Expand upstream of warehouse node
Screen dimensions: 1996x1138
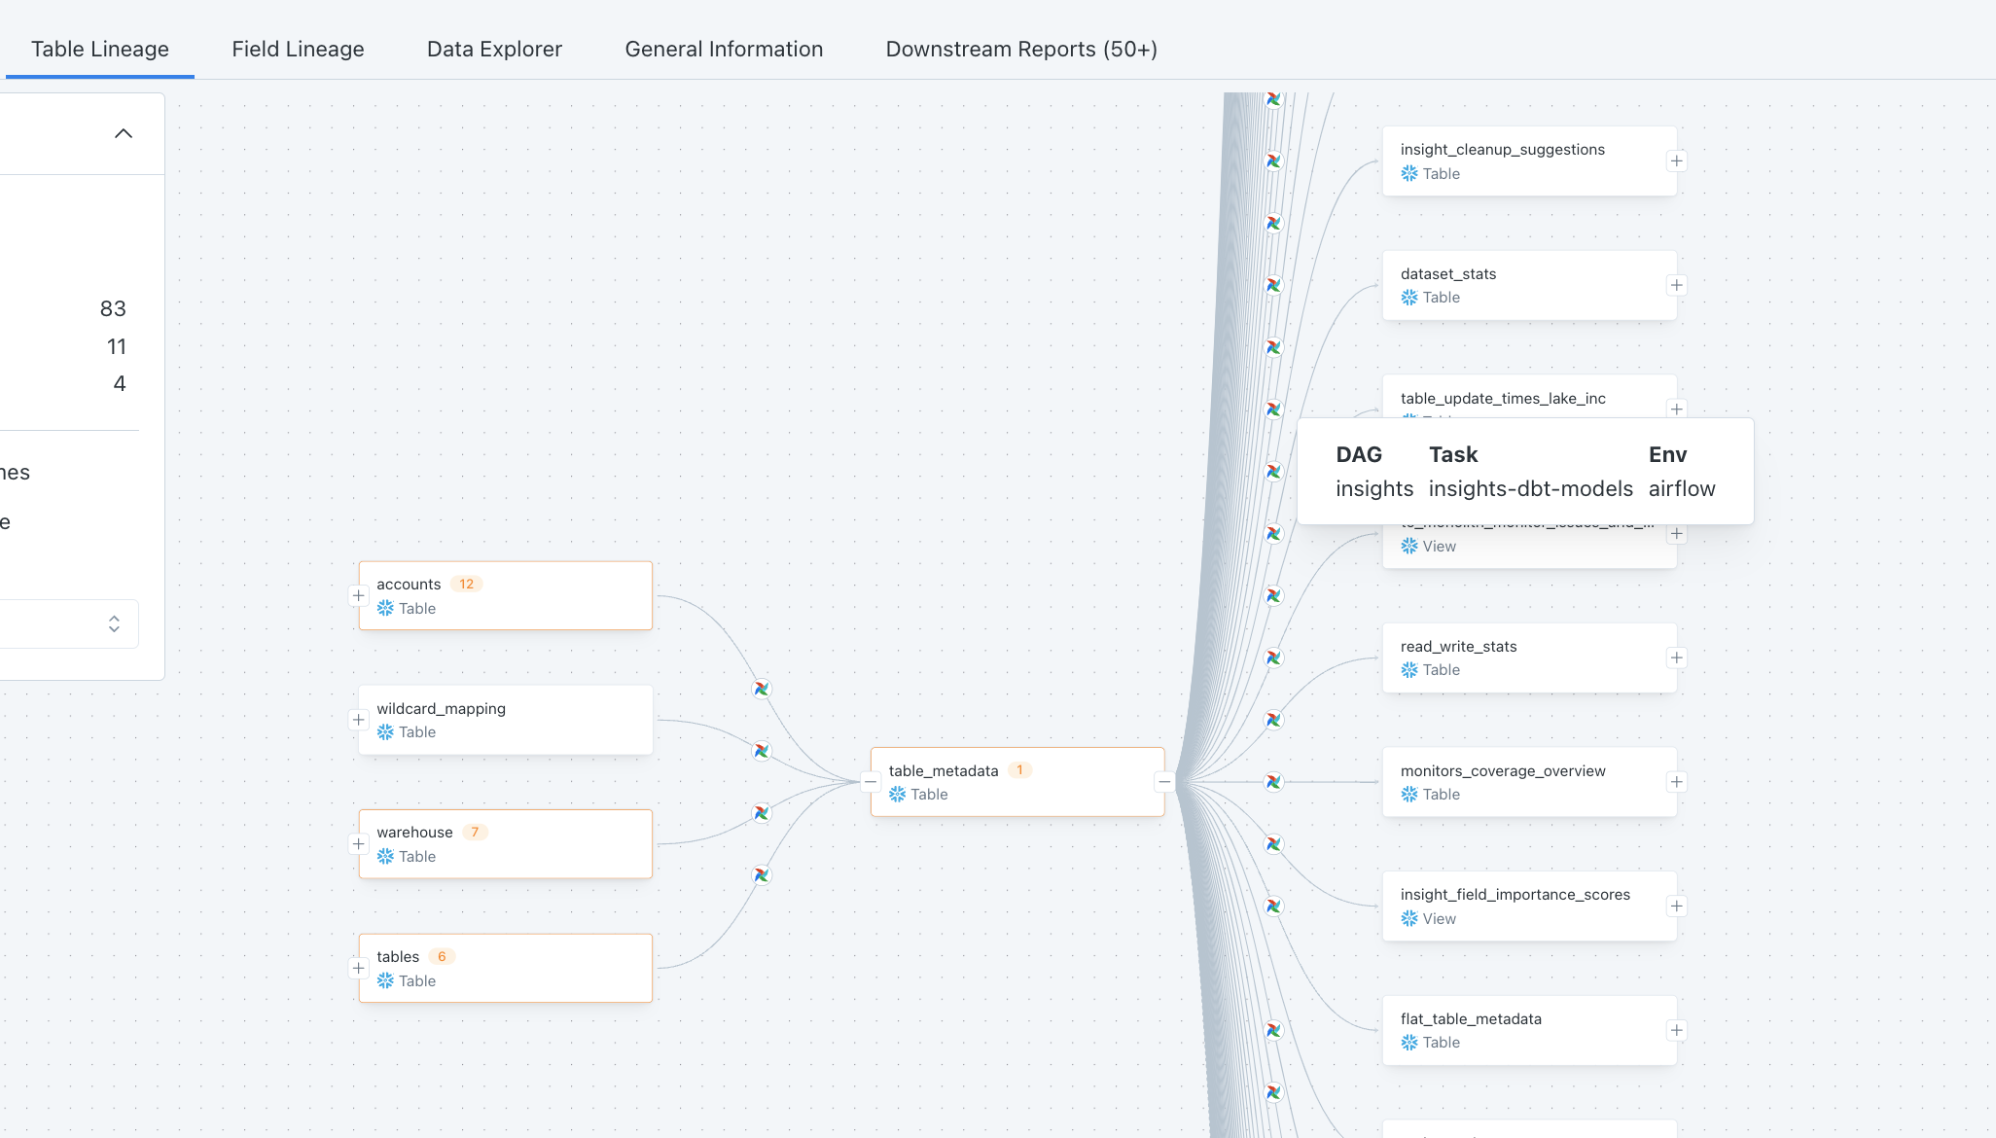tap(358, 844)
